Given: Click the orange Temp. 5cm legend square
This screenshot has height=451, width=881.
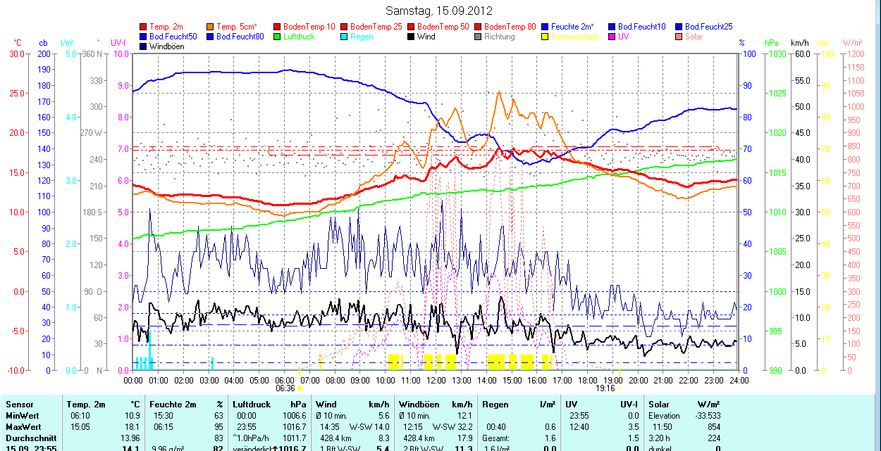Looking at the screenshot, I should click(x=211, y=27).
